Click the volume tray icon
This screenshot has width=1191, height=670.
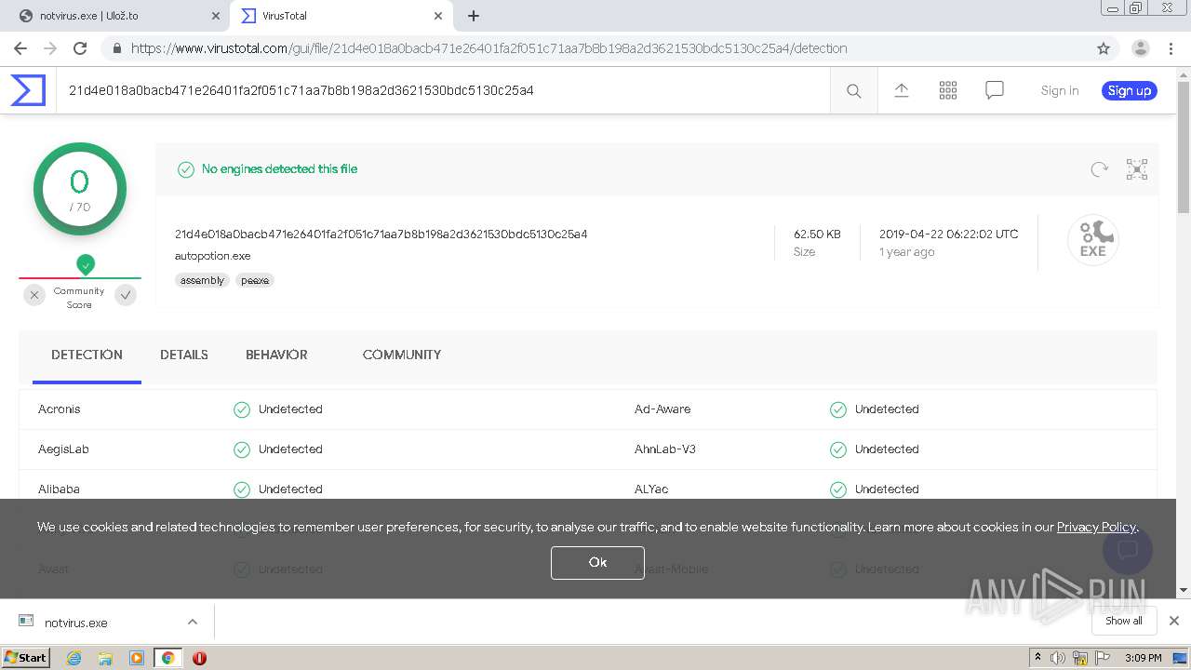tap(1058, 658)
